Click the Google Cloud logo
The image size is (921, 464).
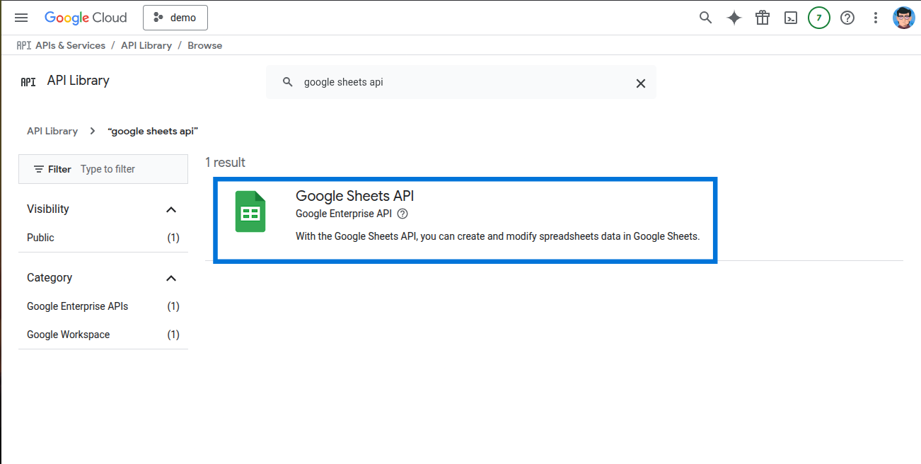pos(86,18)
